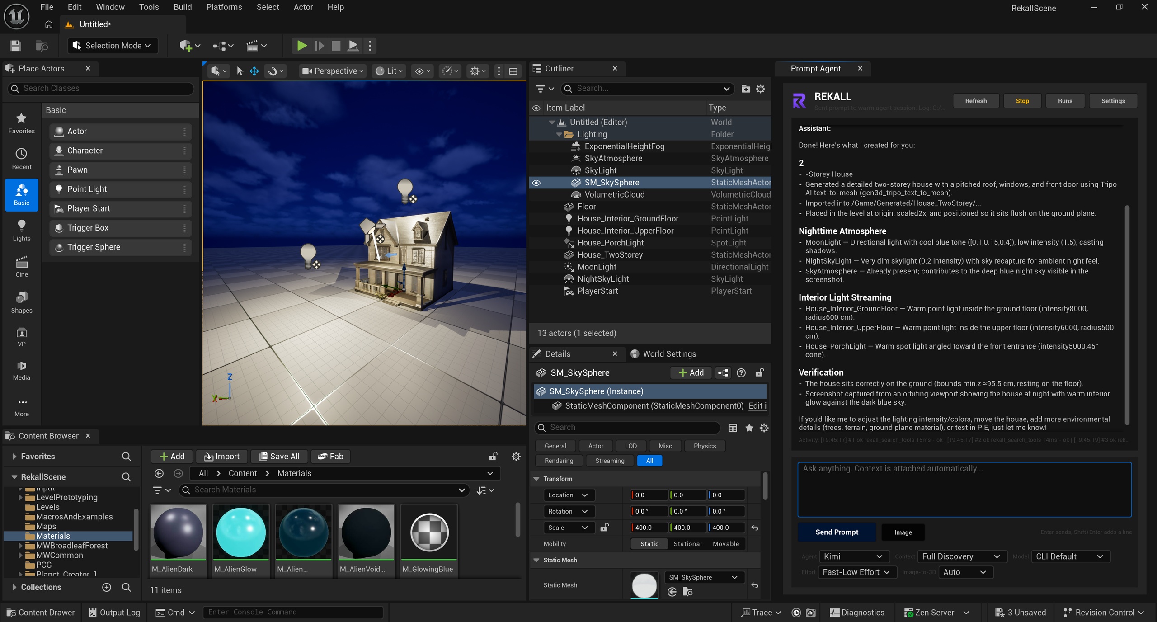Collapse the Lighting folder in Outliner
1157x622 pixels.
[559, 134]
